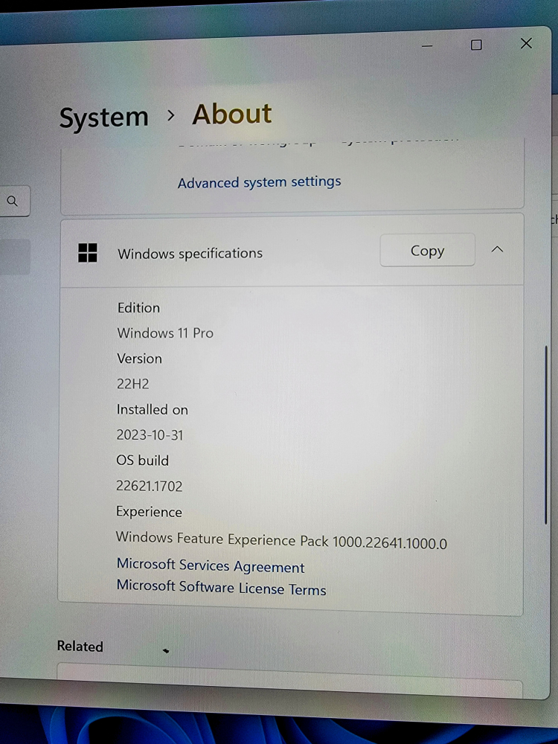Close the Settings window

point(526,43)
